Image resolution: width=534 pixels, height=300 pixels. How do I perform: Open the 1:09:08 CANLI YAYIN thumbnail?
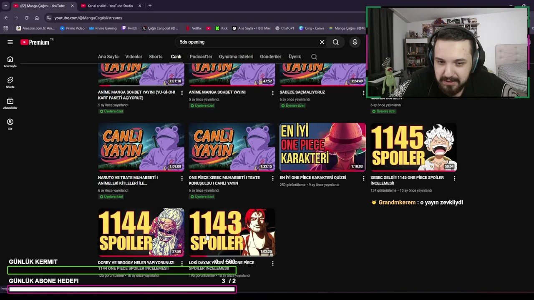[x=141, y=147]
